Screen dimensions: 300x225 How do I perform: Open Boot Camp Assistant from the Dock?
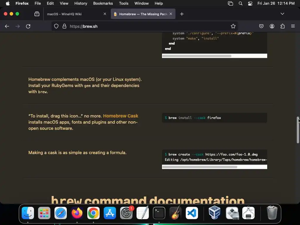(232, 213)
